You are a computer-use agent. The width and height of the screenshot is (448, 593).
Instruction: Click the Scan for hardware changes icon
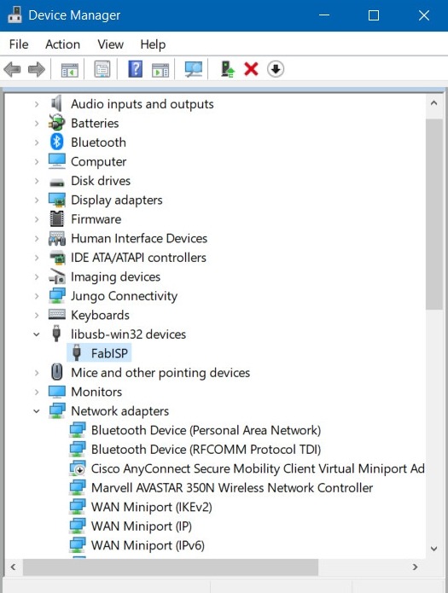point(193,69)
